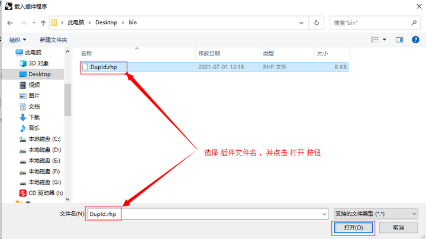Open 本地磁盘 (D:) drive
The width and height of the screenshot is (426, 239).
click(40, 150)
